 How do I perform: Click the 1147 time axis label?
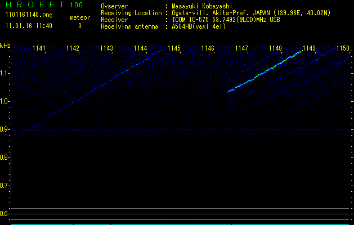coord(241,48)
